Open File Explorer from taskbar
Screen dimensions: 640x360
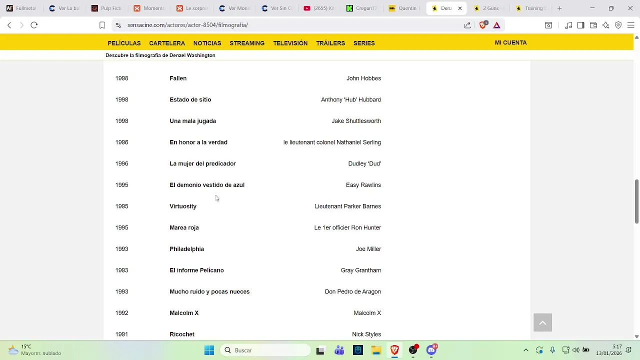376,350
